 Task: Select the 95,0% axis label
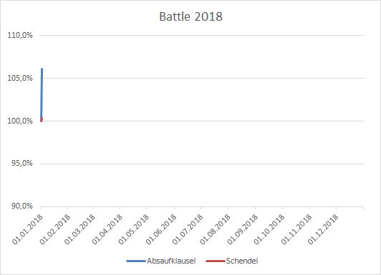pos(22,164)
